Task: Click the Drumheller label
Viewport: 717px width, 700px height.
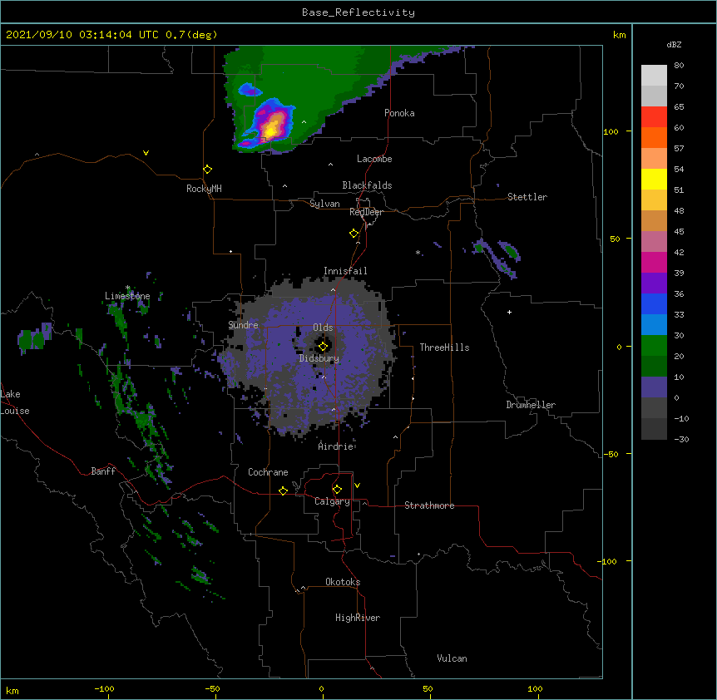Action: (531, 405)
